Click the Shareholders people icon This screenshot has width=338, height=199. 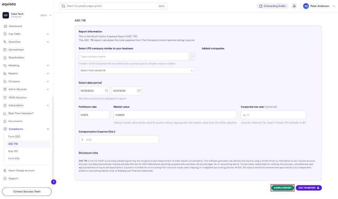[5, 58]
